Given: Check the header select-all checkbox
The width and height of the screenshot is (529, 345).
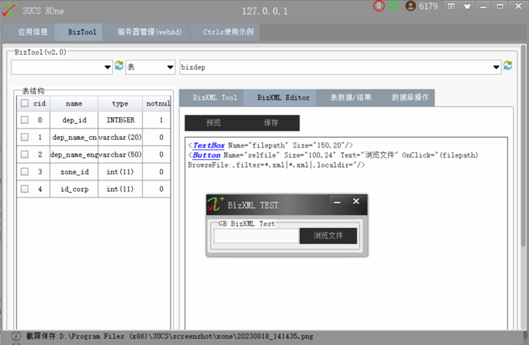Looking at the screenshot, I should coord(24,103).
